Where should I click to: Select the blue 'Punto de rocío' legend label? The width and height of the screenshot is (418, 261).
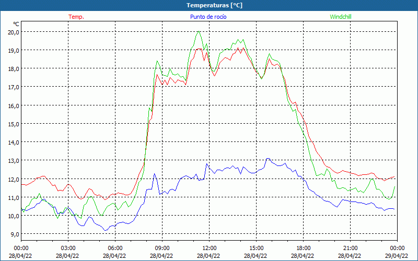(x=208, y=17)
